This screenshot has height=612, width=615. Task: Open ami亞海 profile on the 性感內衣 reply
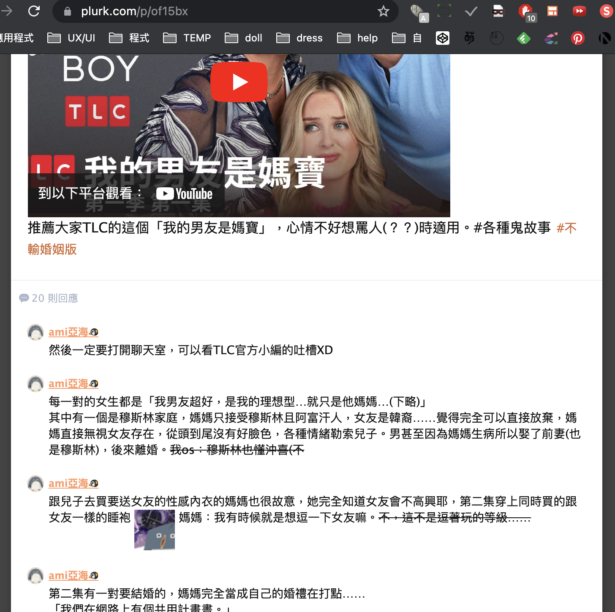pos(73,484)
